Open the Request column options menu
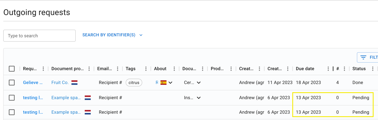The image size is (378, 120). click(43, 69)
